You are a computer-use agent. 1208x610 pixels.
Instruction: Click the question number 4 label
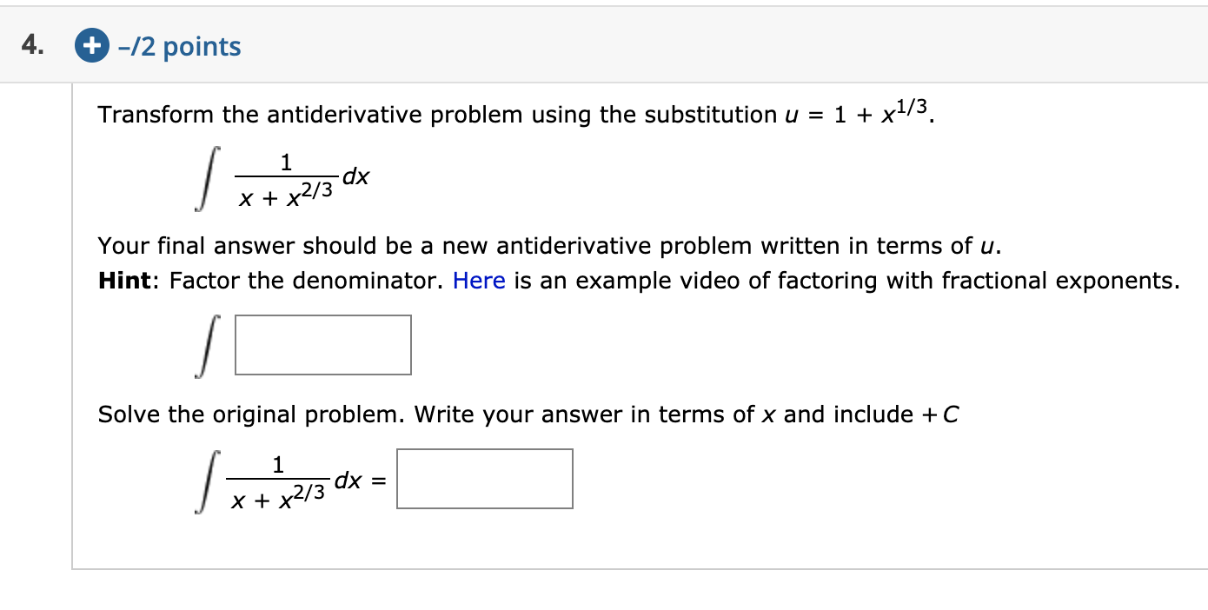tap(32, 44)
